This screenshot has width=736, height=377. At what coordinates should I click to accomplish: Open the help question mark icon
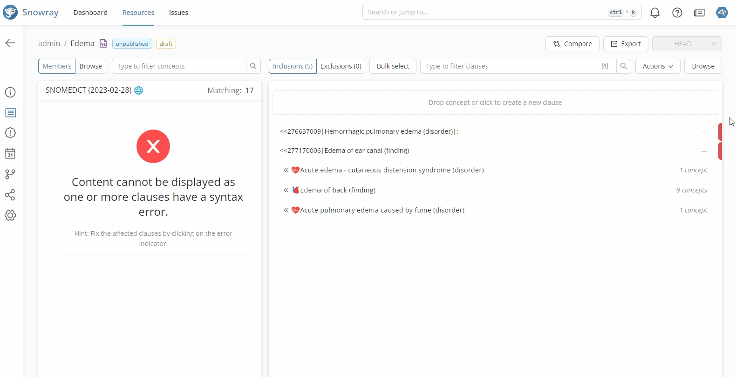pyautogui.click(x=677, y=13)
